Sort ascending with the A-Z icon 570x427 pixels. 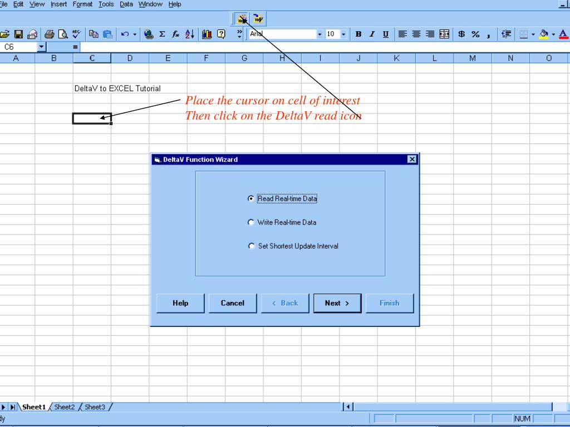[189, 34]
